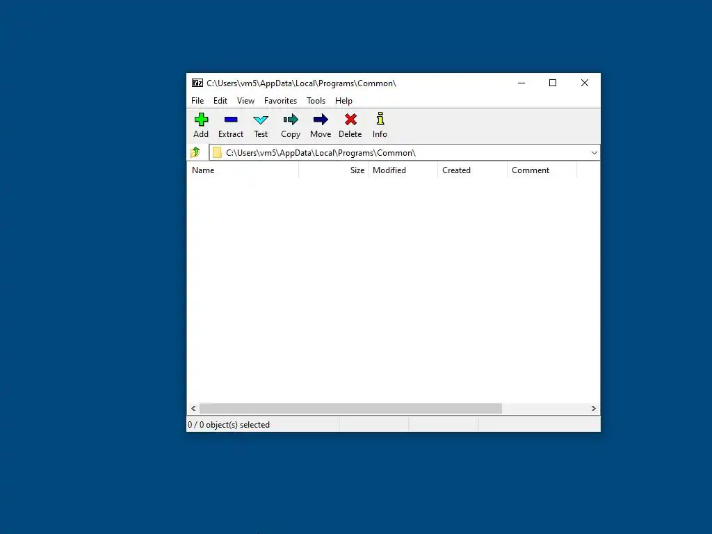Minimize the 7-Zip window

[521, 83]
